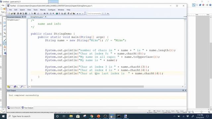
Task: Toggle the Block mode indicator in status bar
Action: click(168, 111)
